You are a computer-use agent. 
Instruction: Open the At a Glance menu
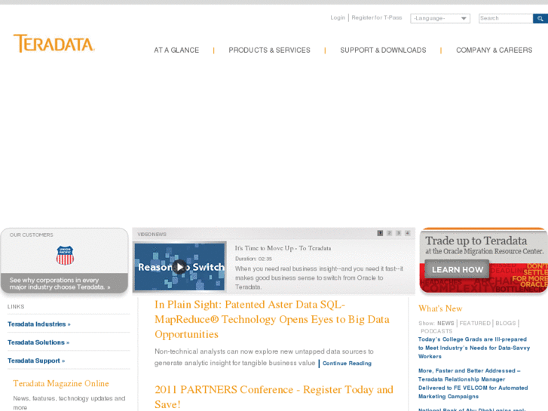[x=176, y=51]
